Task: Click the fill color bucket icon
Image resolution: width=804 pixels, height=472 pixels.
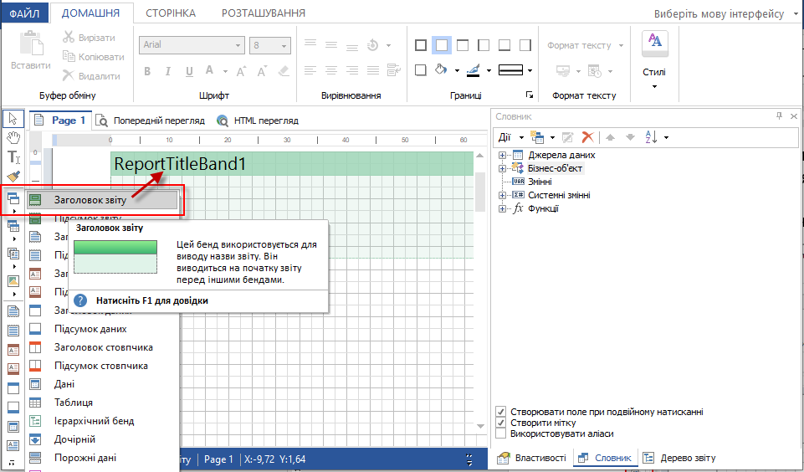Action: tap(441, 70)
